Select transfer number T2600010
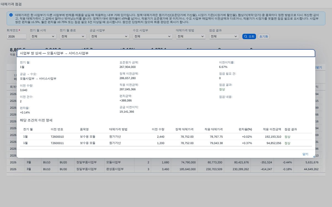The width and height of the screenshot is (332, 207). pos(57,137)
